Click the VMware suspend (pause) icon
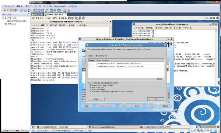The image size is (221, 133). point(8,10)
